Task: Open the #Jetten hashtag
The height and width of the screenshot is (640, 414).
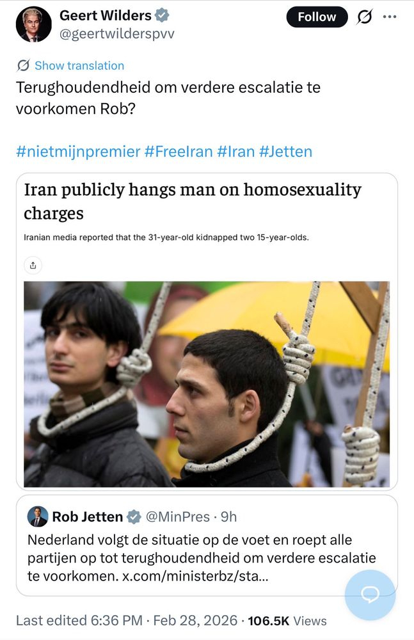Action: (x=285, y=152)
